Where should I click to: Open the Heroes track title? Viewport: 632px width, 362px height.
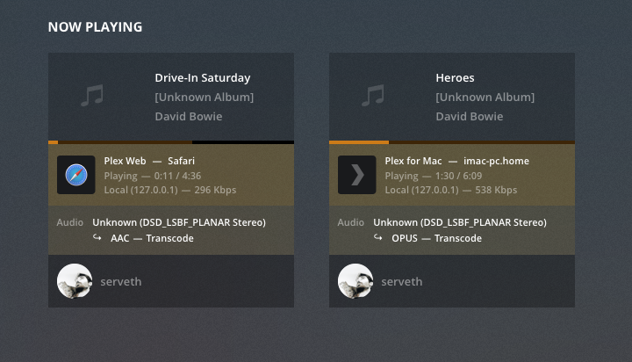tap(455, 77)
